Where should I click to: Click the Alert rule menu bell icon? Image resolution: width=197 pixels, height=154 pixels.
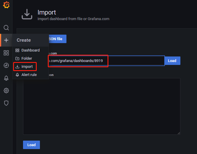(x=17, y=75)
